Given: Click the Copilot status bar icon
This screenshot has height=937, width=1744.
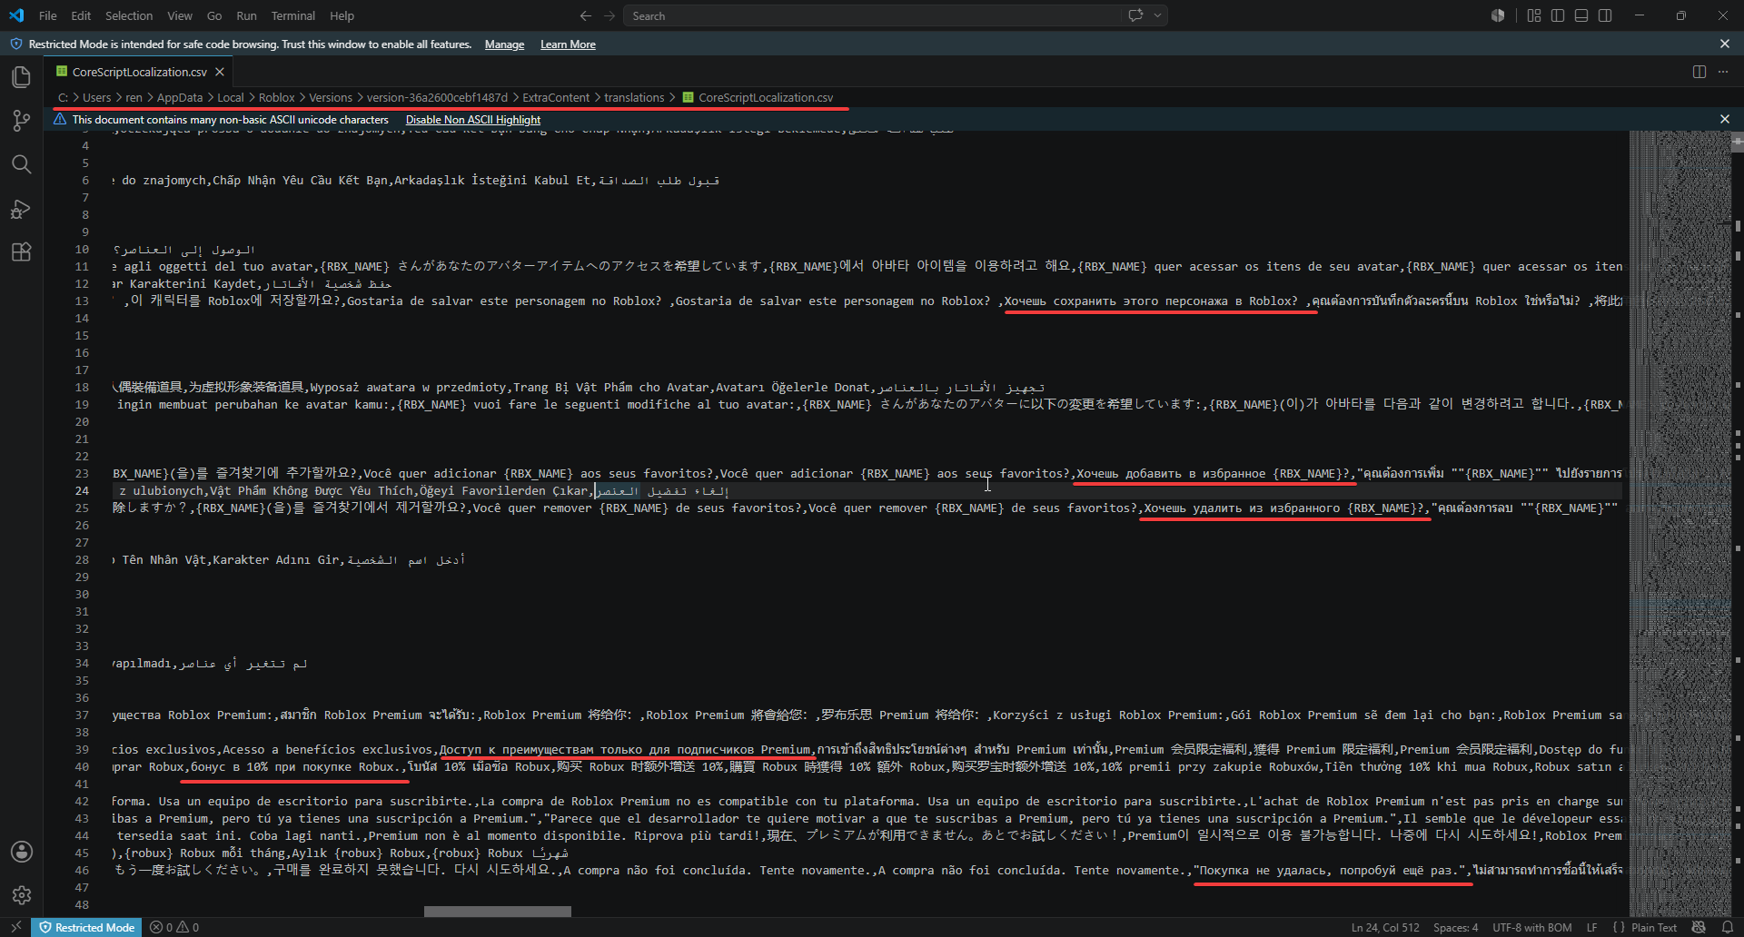Looking at the screenshot, I should pos(1699,927).
